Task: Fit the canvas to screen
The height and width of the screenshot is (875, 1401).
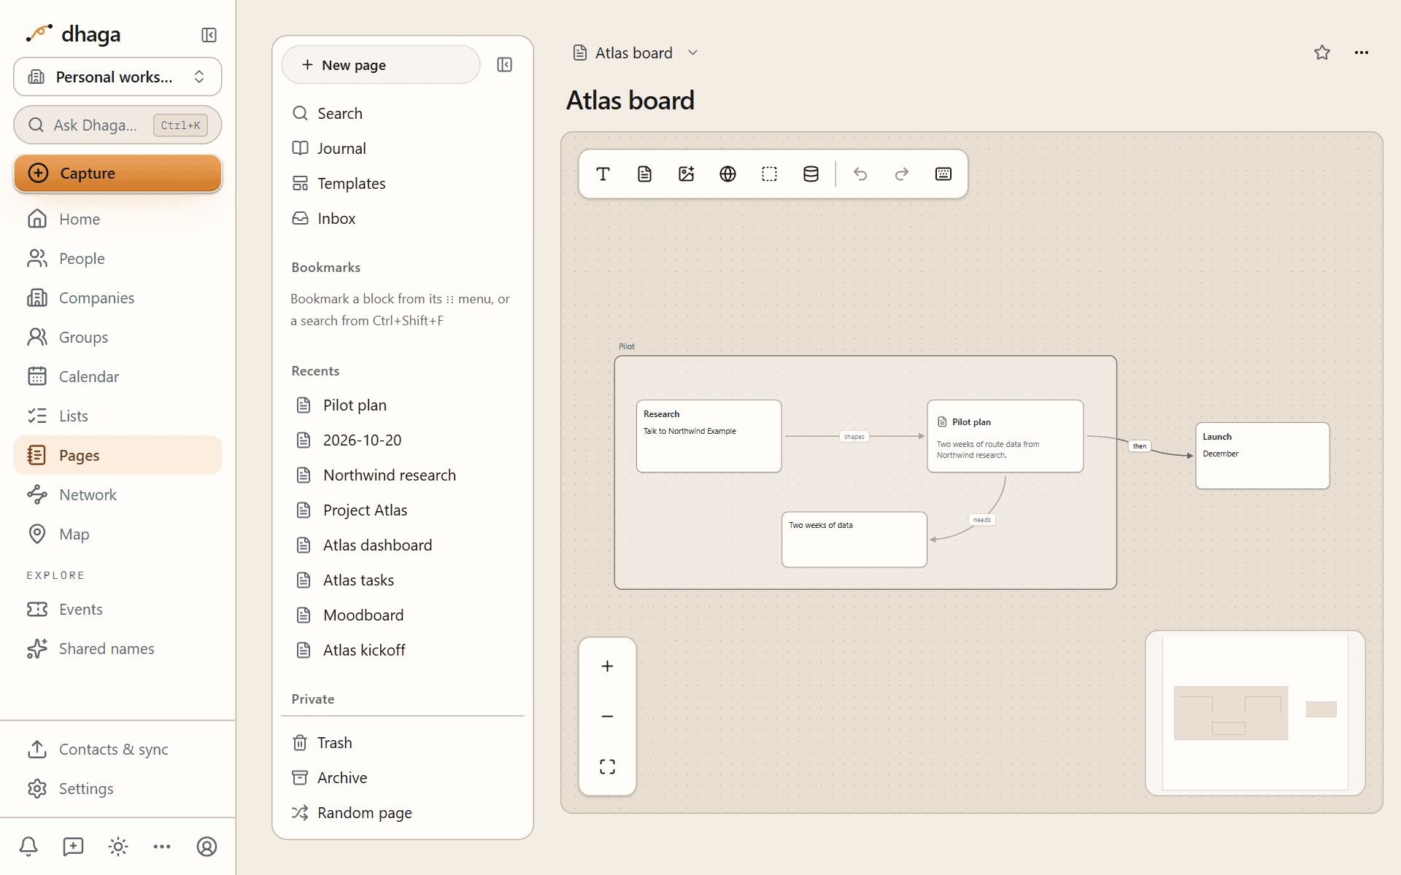Action: pyautogui.click(x=607, y=766)
